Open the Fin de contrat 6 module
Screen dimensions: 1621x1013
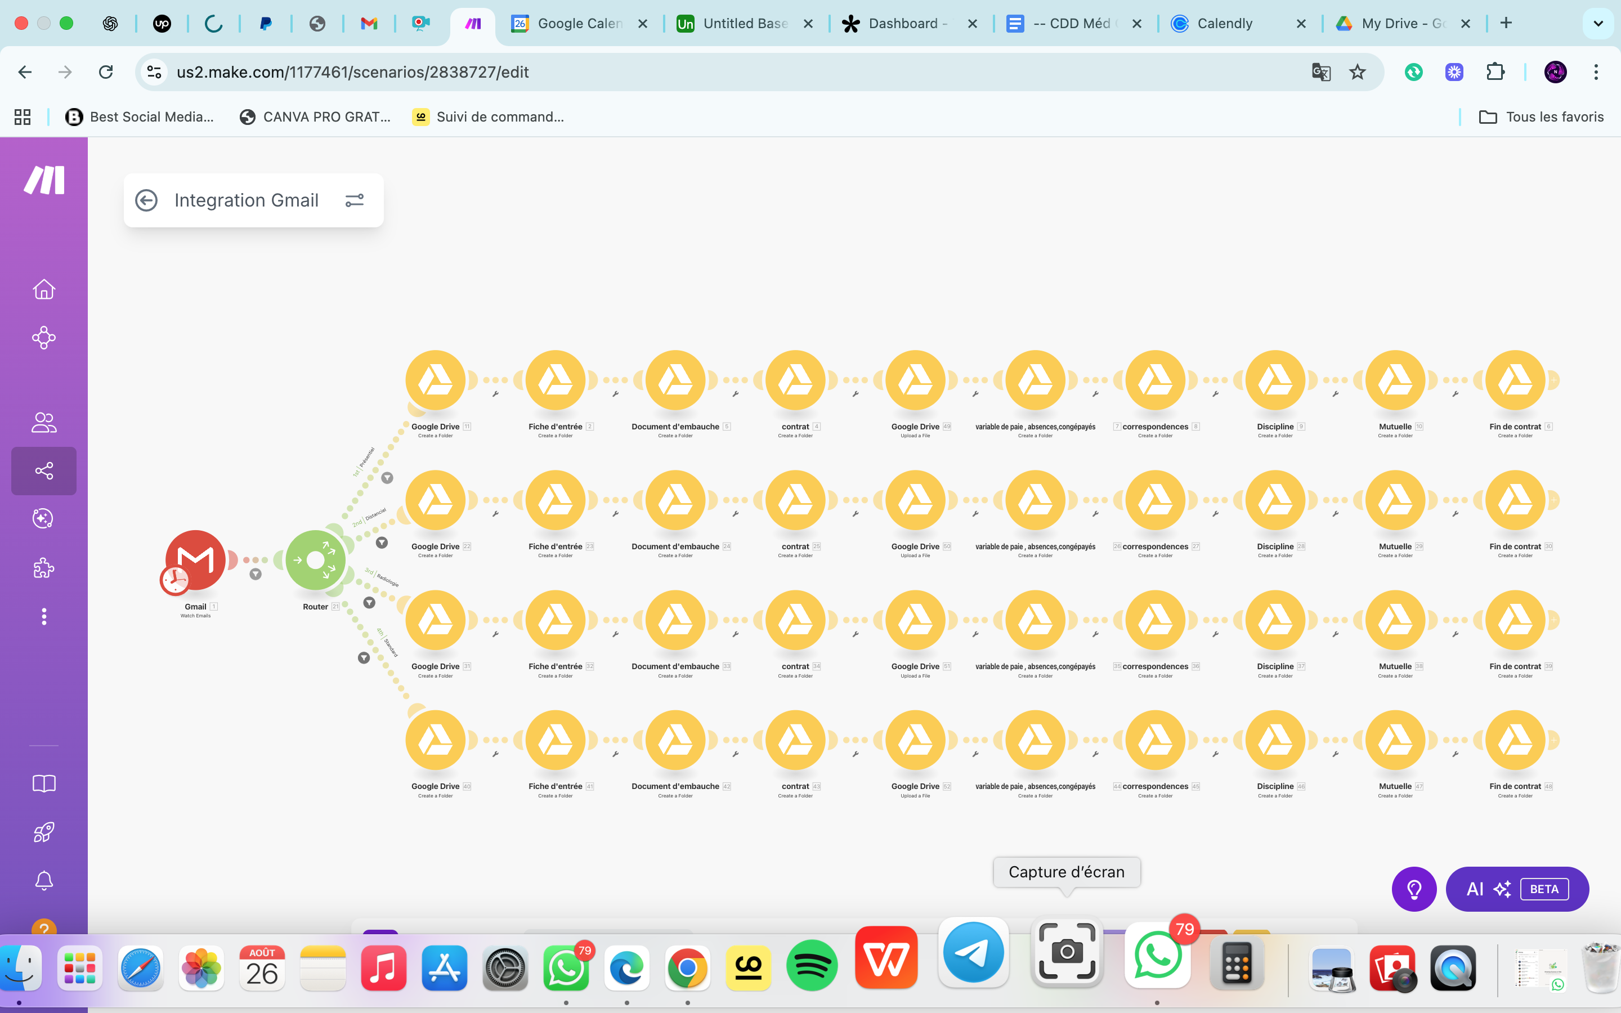point(1515,380)
